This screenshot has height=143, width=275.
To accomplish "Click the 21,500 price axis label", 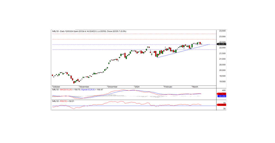I will point(222,54).
